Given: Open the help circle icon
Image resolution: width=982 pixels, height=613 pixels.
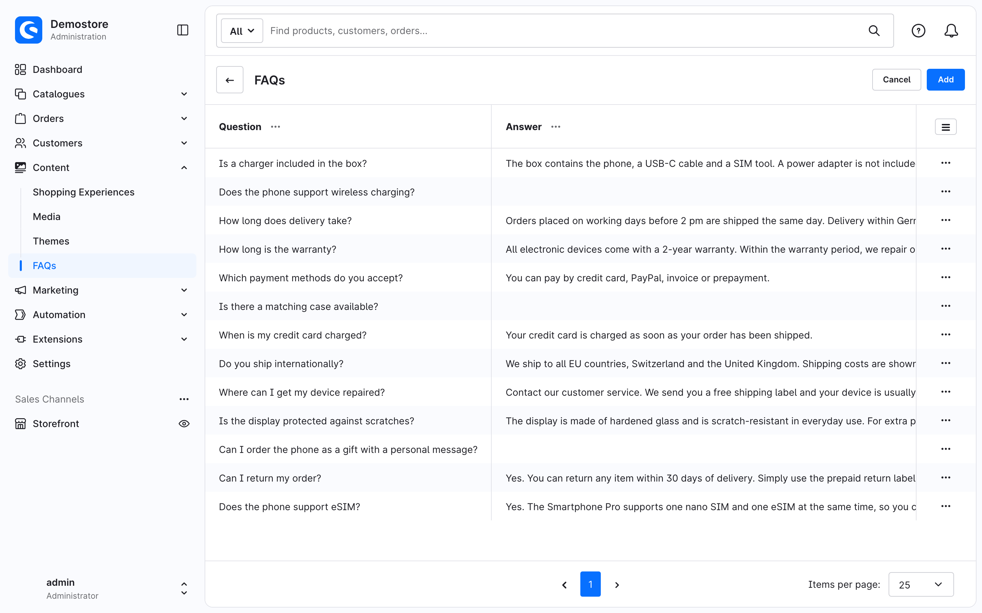Looking at the screenshot, I should (918, 31).
